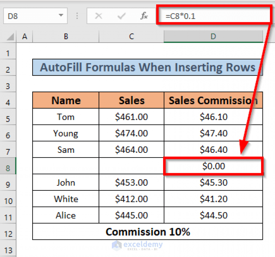The height and width of the screenshot is (257, 275).
Task: Click the title cell AutoFill Formulas When Inserting Rows
Action: coord(147,67)
